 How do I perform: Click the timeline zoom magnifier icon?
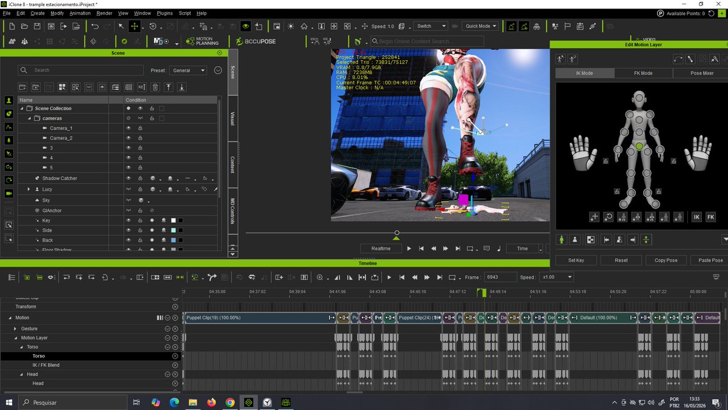click(x=320, y=277)
